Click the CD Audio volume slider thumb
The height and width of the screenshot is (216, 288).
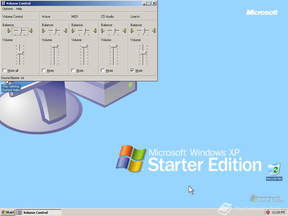pyautogui.click(x=114, y=46)
